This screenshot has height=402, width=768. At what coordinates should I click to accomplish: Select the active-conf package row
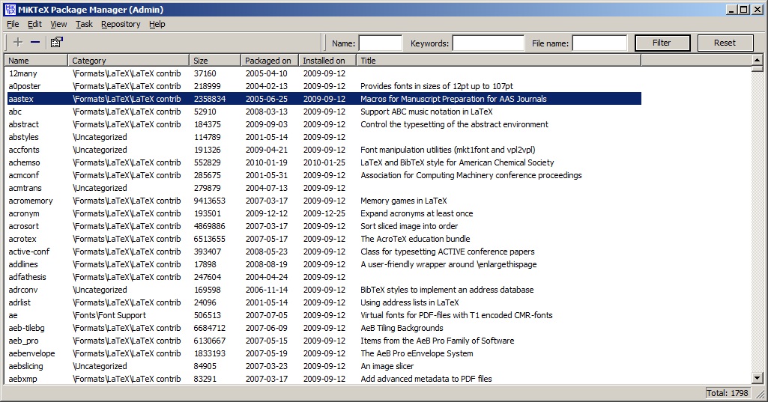click(x=324, y=252)
